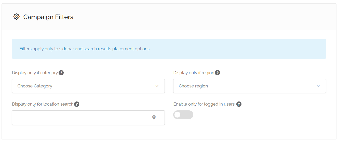338x142 pixels.
Task: Click the "Display only if region" label
Action: pos(194,73)
